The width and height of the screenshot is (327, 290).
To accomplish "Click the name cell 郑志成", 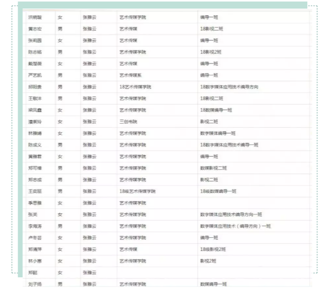I will click(35, 179).
